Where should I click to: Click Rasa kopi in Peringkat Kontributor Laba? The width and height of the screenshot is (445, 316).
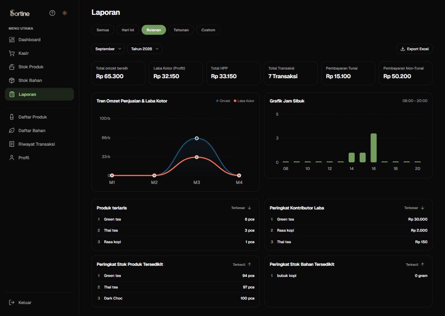(x=349, y=230)
